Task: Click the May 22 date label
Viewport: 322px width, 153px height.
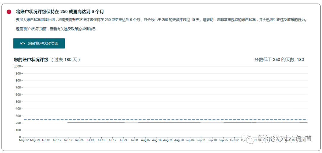Action: click(x=24, y=140)
